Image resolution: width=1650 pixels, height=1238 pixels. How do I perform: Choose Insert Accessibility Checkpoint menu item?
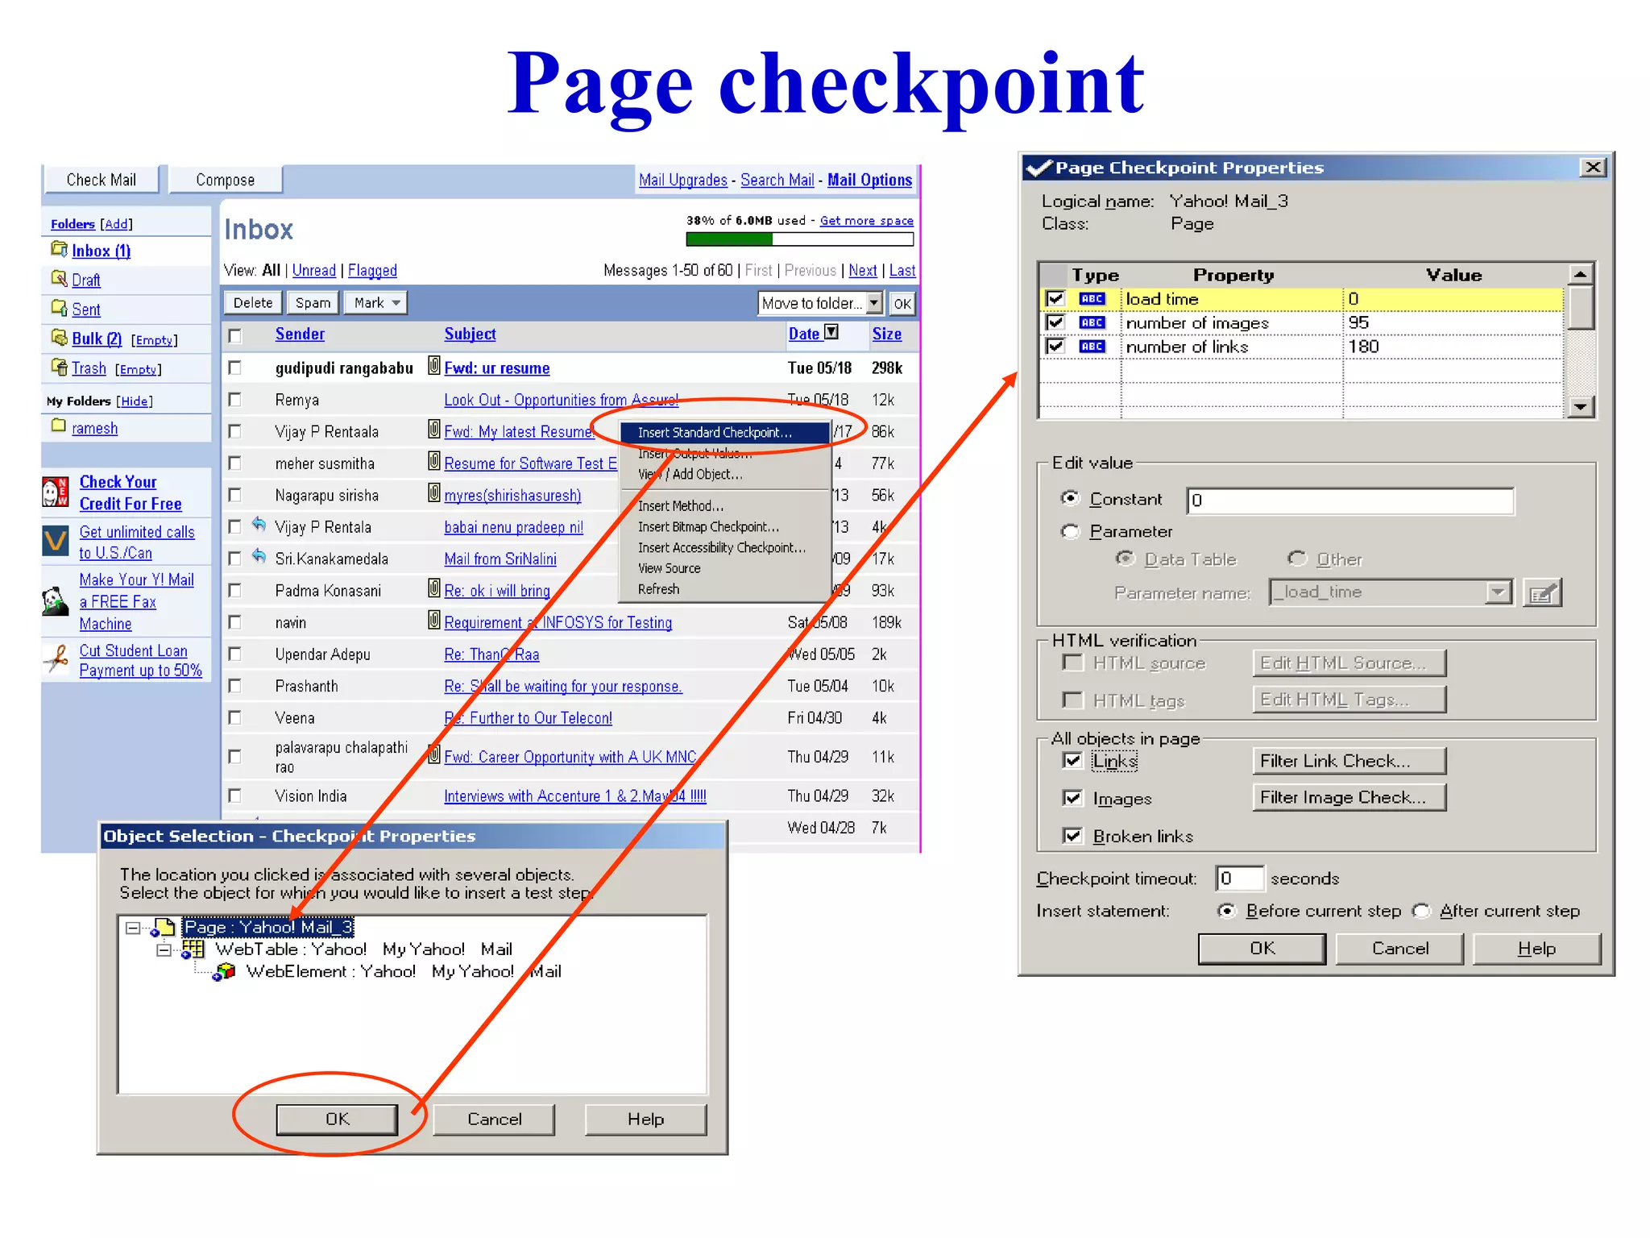[725, 548]
